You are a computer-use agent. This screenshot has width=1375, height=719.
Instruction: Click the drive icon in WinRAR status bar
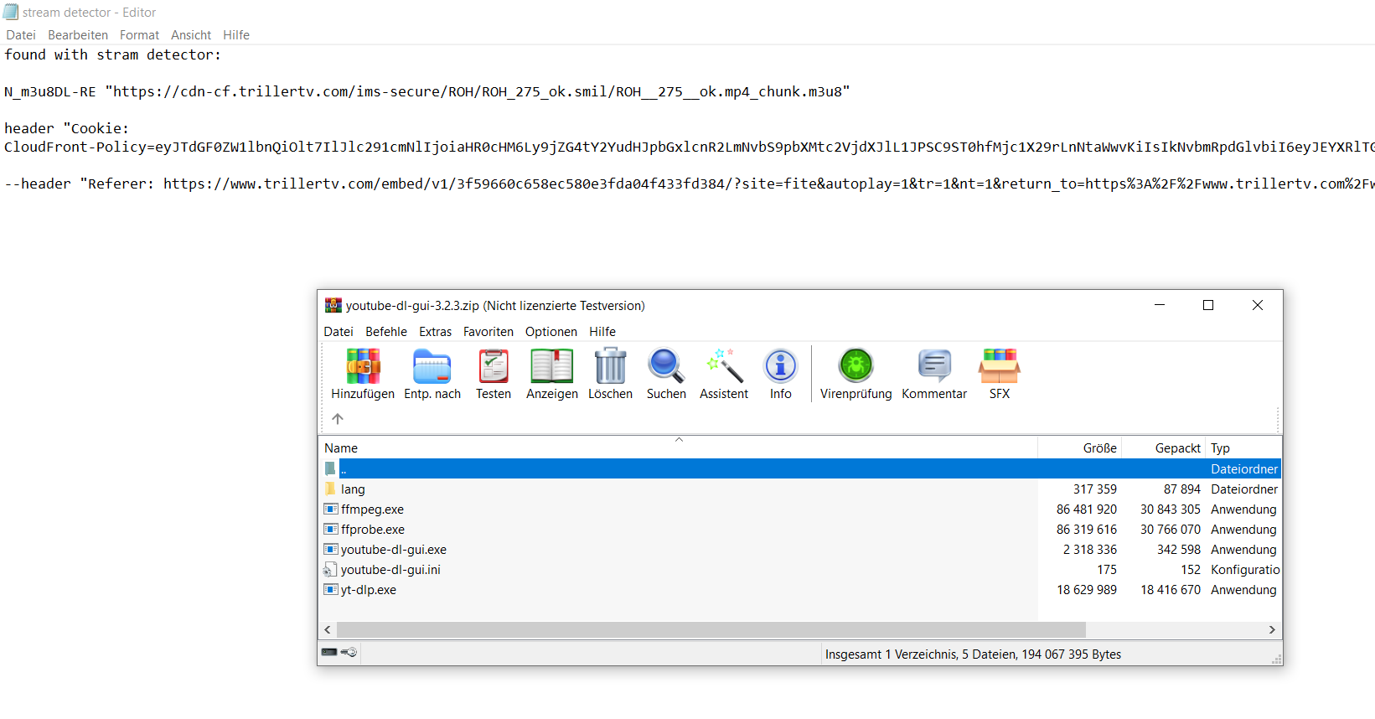tap(329, 652)
